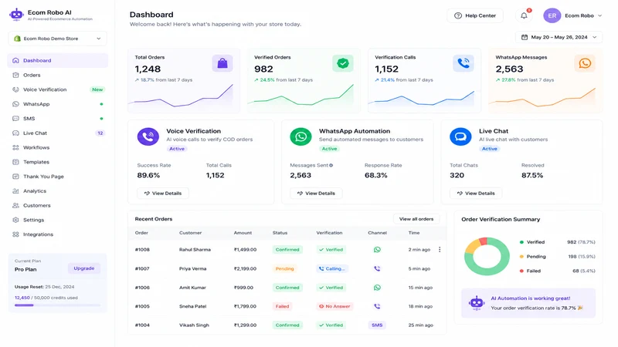Open SMS section in sidebar
618x347 pixels.
tap(57, 119)
